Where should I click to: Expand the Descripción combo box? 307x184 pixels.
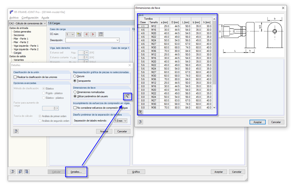(x=117, y=40)
